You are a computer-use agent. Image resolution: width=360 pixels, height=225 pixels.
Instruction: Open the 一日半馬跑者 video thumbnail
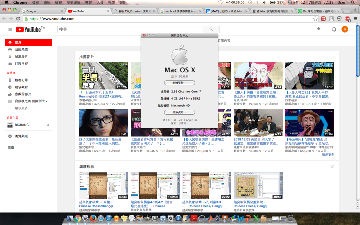click(104, 76)
